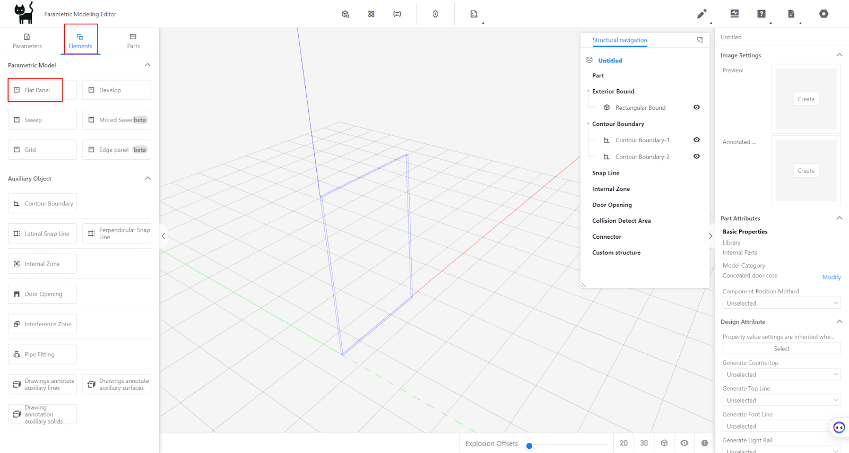
Task: Select the pencil edit tool
Action: [701, 14]
